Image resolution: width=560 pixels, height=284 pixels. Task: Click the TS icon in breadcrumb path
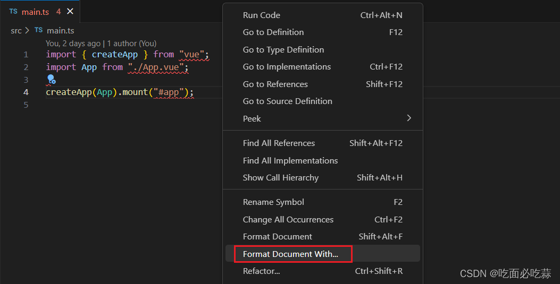click(x=39, y=30)
